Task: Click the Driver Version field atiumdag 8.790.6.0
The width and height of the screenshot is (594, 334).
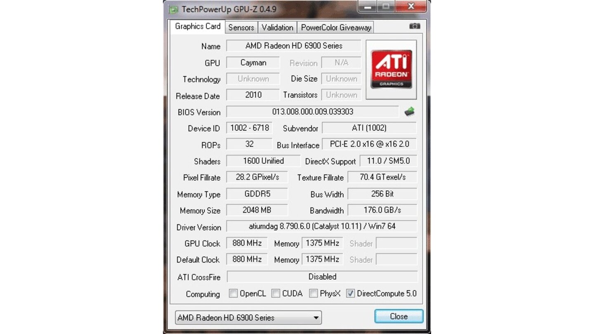Action: coord(322,226)
